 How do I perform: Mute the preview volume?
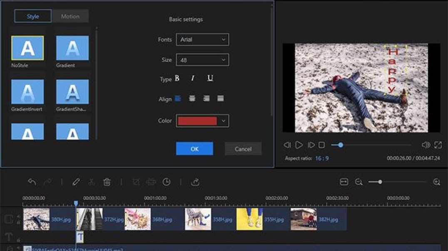click(426, 145)
